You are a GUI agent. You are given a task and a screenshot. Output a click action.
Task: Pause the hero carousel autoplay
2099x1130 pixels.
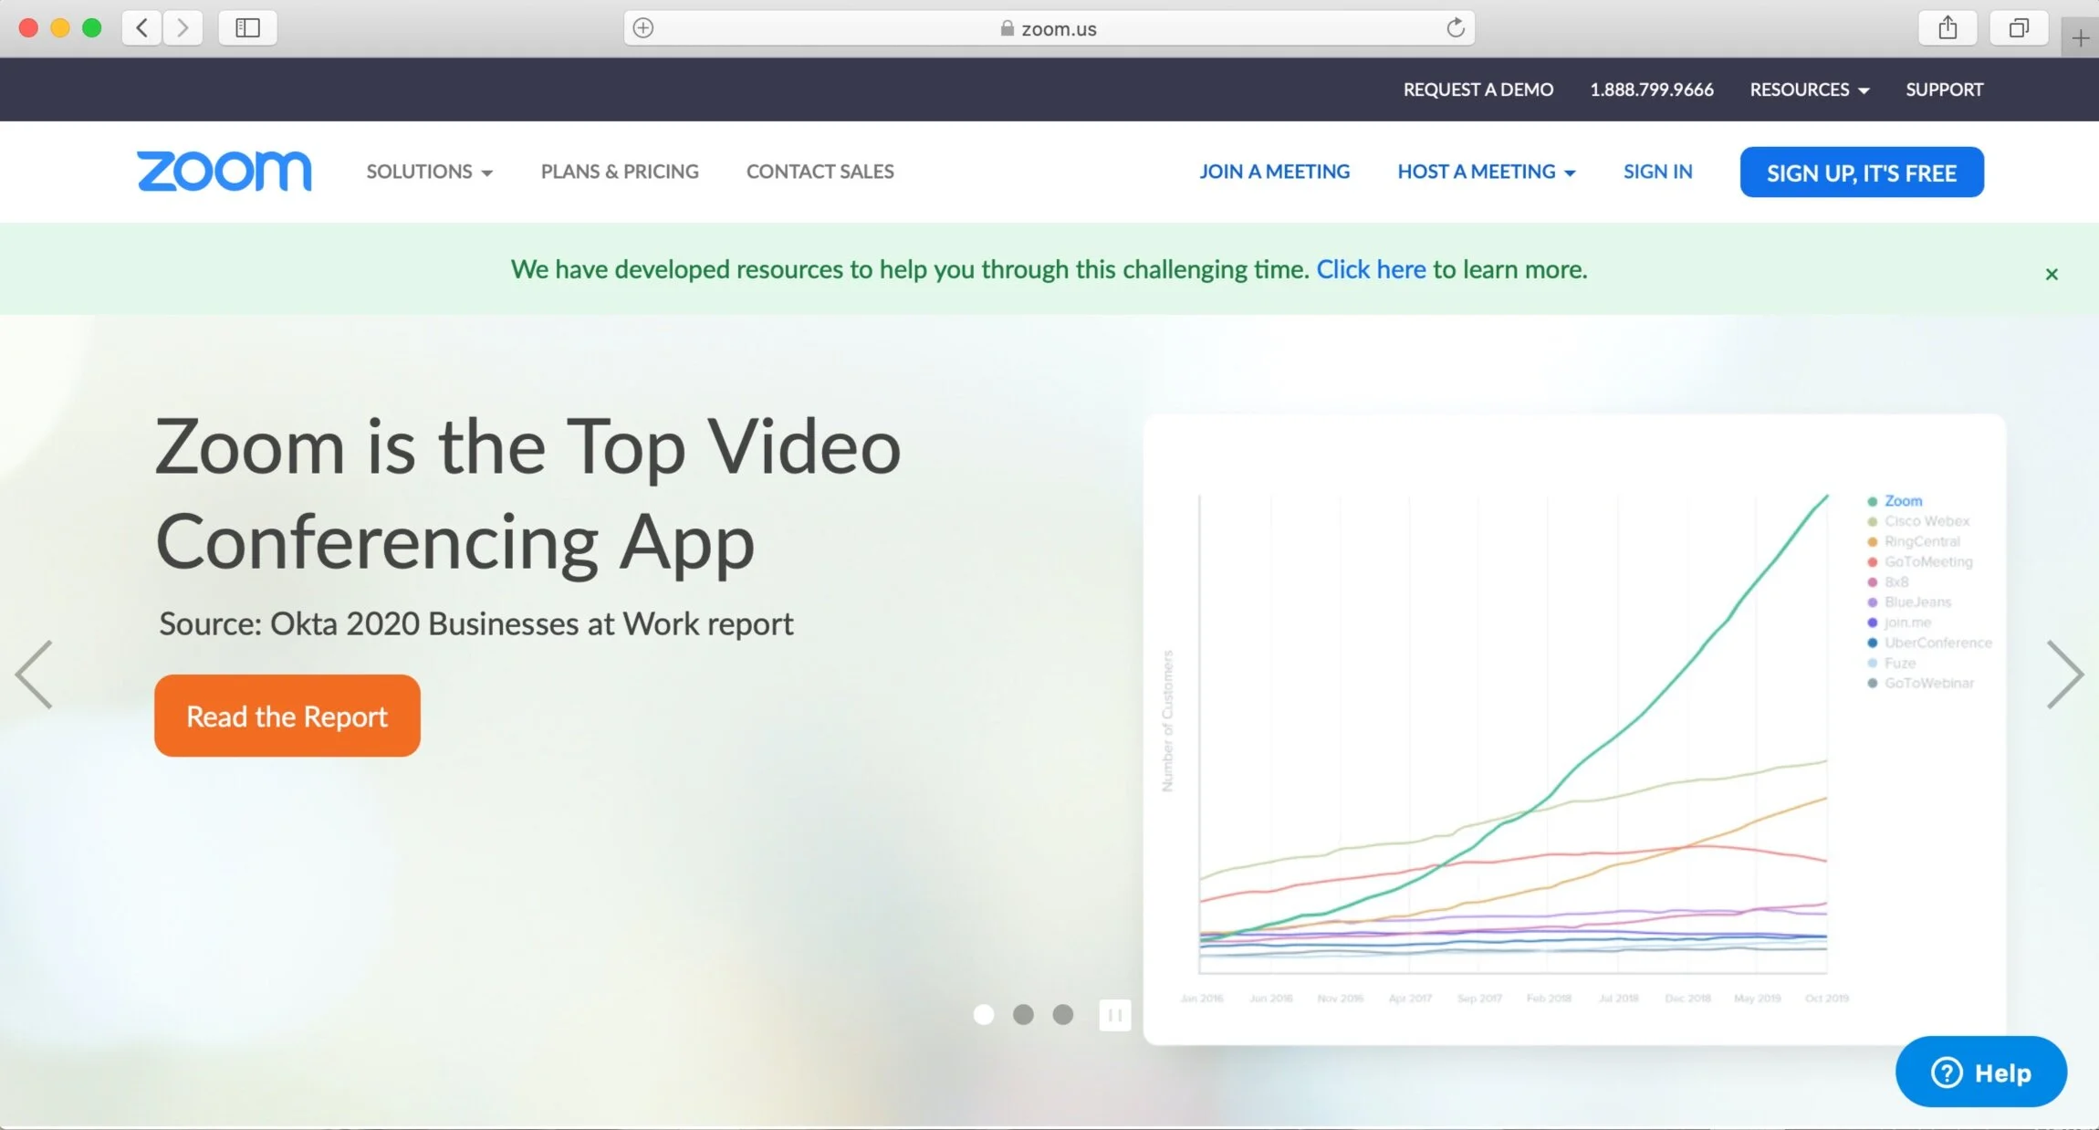pyautogui.click(x=1114, y=1015)
